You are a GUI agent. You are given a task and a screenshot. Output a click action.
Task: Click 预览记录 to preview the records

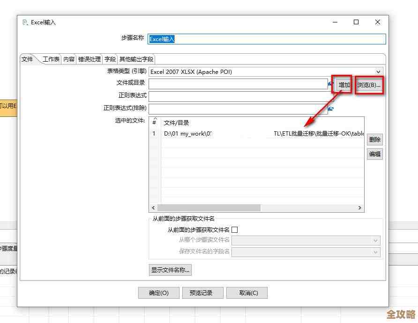(203, 293)
